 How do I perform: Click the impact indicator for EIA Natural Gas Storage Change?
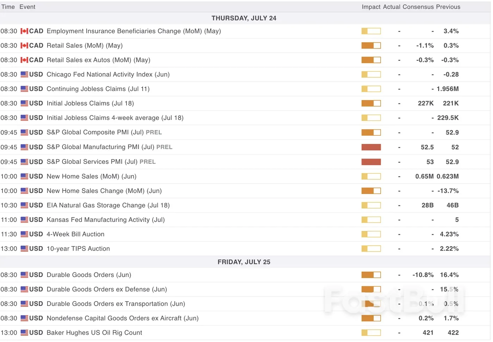click(x=371, y=205)
